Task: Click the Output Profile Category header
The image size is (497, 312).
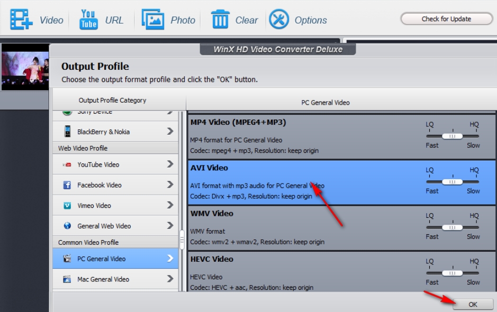Action: point(112,100)
